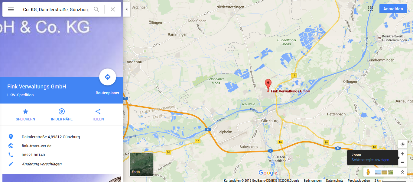Select the Pegman Street View icon
413x182 pixels.
click(368, 172)
